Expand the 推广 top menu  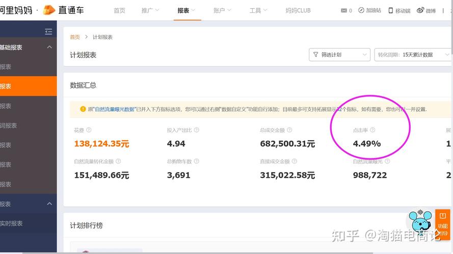point(150,10)
